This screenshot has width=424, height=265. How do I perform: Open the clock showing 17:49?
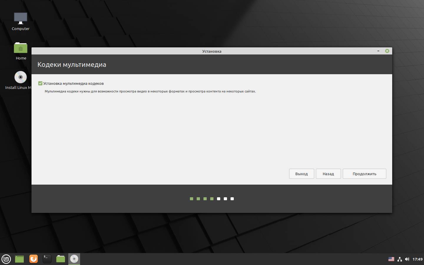[418, 259]
